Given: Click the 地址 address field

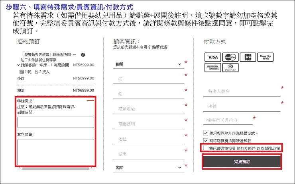Looking at the screenshot, I should (x=149, y=139).
